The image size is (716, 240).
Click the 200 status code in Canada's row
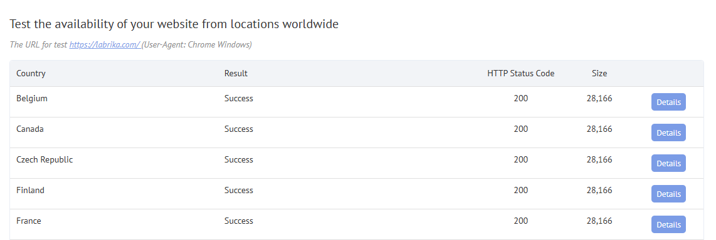click(520, 129)
